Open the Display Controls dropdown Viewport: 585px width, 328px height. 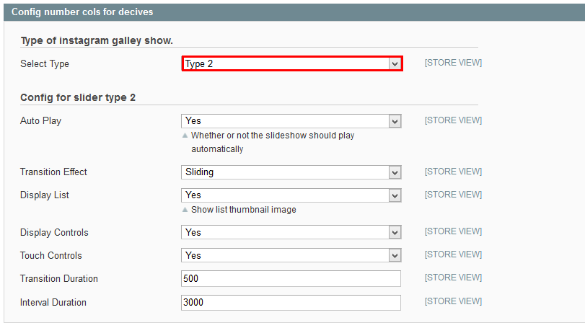pos(291,232)
